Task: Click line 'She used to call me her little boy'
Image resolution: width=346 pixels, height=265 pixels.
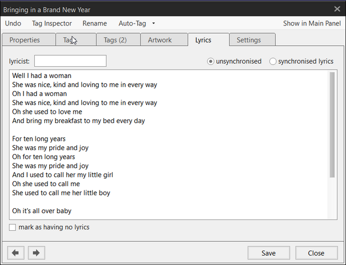Action: click(61, 193)
